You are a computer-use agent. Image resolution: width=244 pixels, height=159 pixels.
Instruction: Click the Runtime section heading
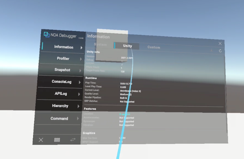[x=91, y=78]
